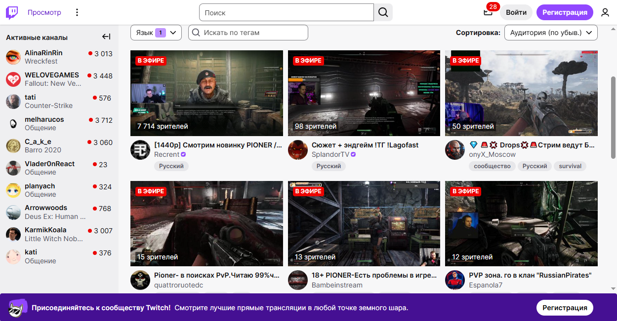Open stream thumbnail with 50 зрителей
The height and width of the screenshot is (321, 617).
click(521, 93)
